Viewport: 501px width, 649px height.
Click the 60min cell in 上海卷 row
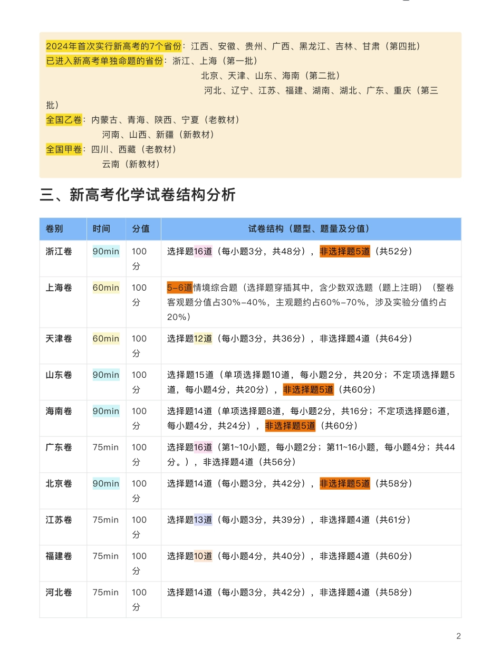[x=106, y=288]
